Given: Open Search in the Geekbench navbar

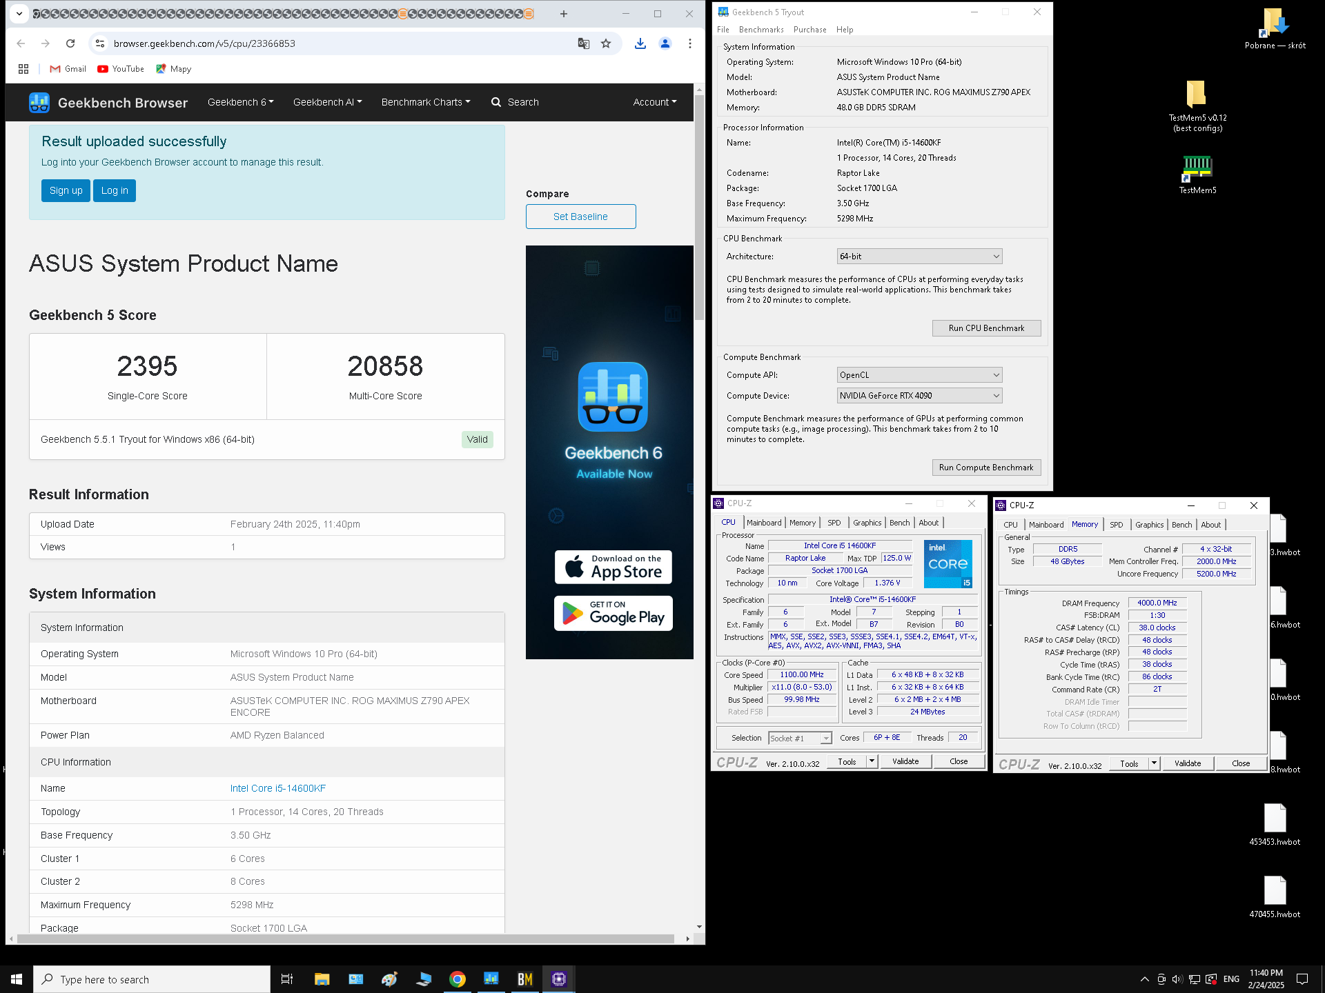Looking at the screenshot, I should (x=515, y=102).
